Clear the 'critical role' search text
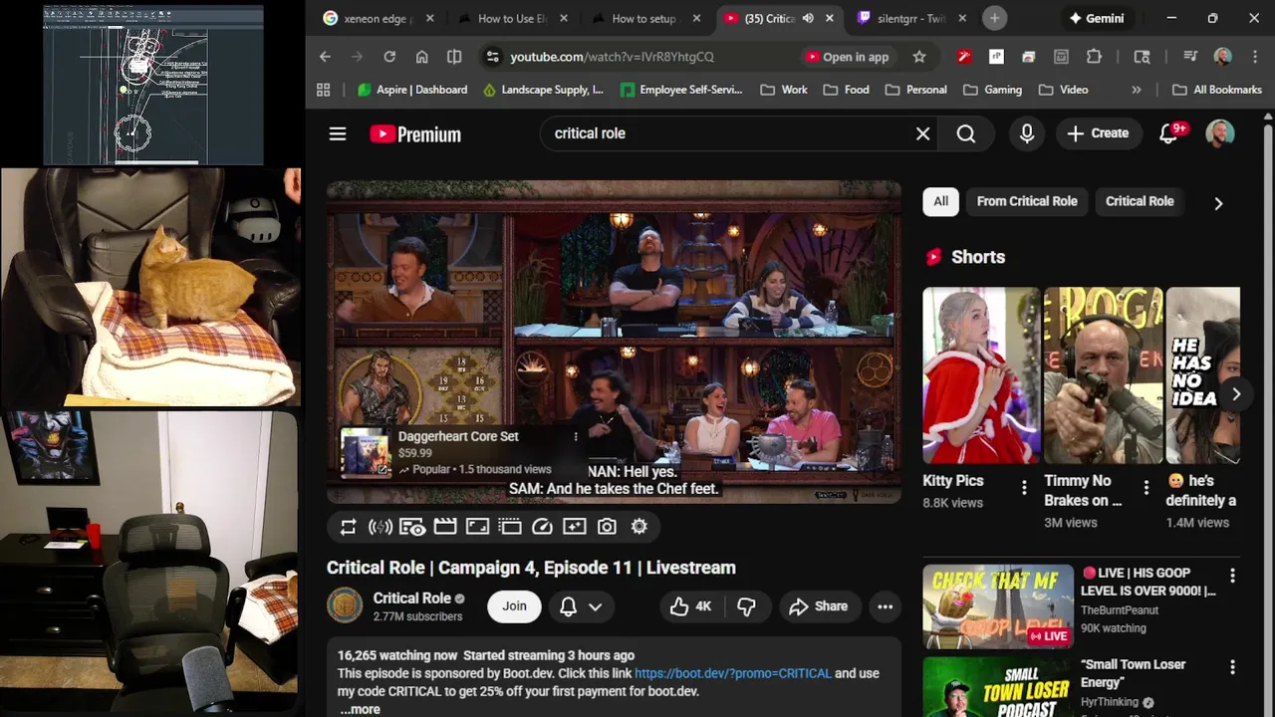1275x717 pixels. point(923,133)
